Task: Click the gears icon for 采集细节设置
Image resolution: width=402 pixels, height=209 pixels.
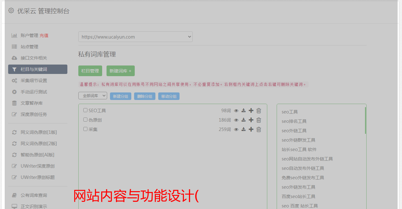Action: [14, 81]
